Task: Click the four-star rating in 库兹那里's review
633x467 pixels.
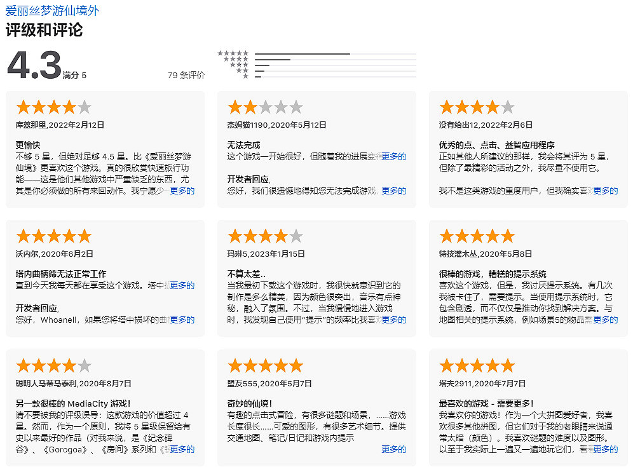Action: [x=53, y=107]
